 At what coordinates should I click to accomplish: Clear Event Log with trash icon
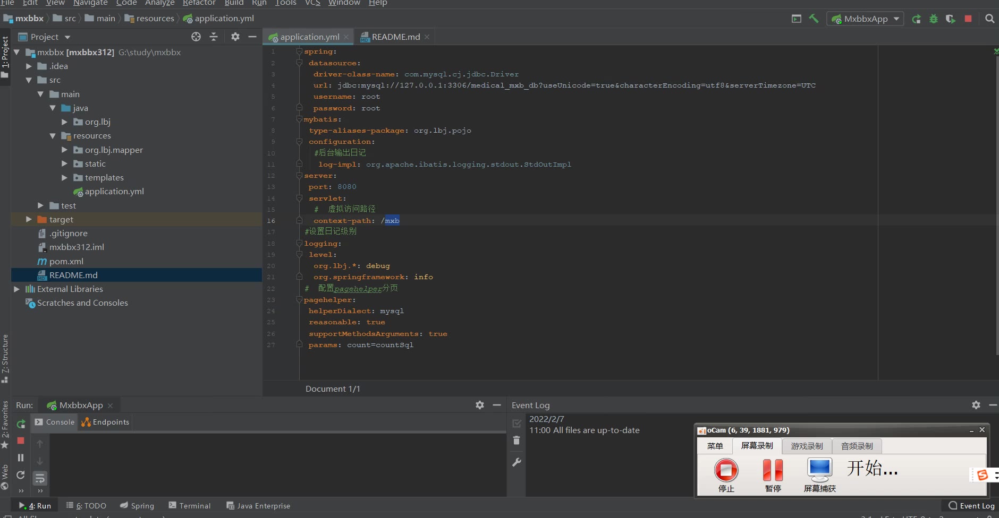pos(517,441)
